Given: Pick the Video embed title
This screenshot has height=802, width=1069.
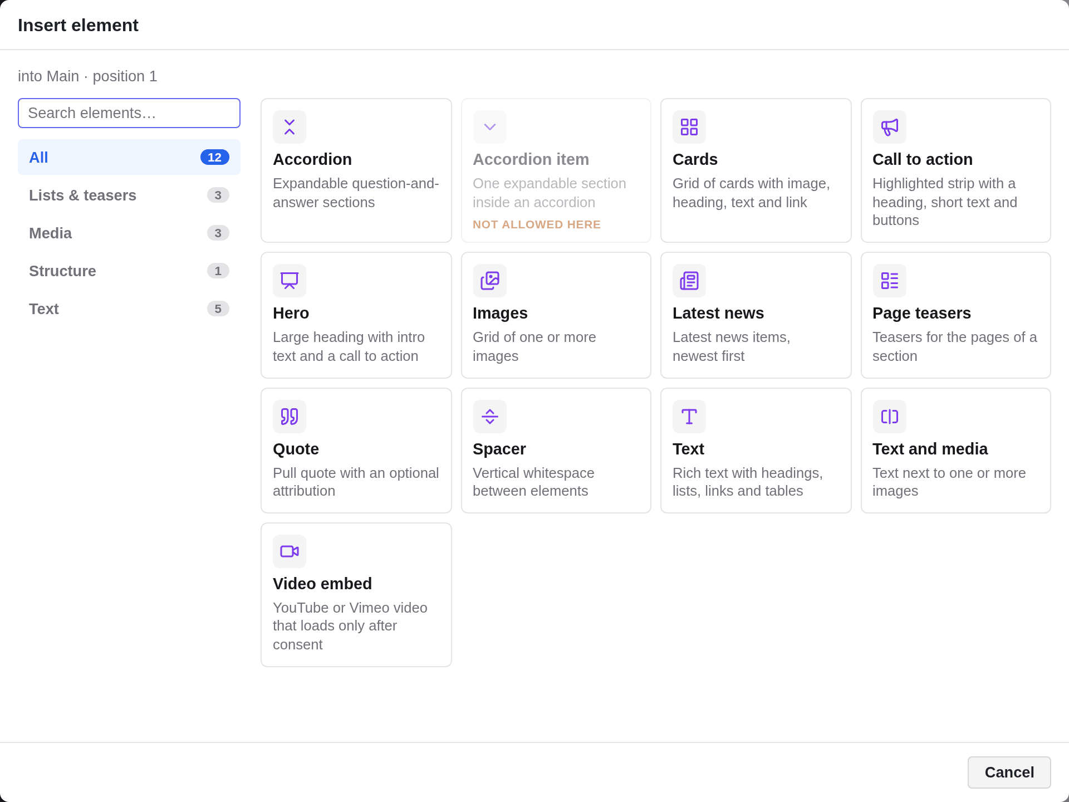Looking at the screenshot, I should pyautogui.click(x=322, y=584).
